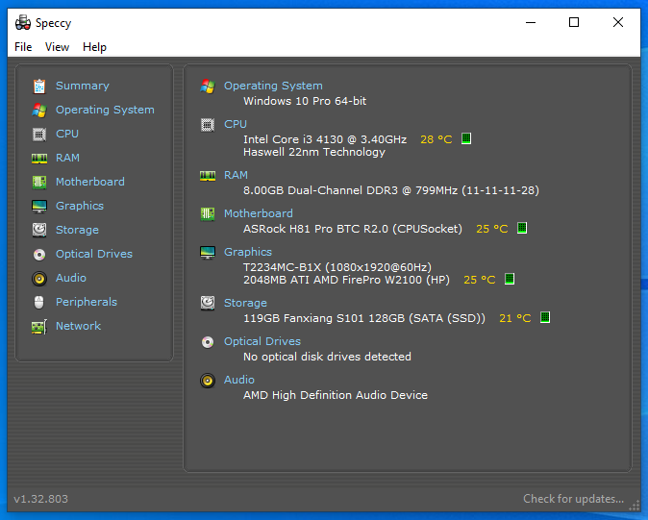
Task: Click the text Intel Core i3 4130 @ 3.40GHz
Action: coord(325,139)
